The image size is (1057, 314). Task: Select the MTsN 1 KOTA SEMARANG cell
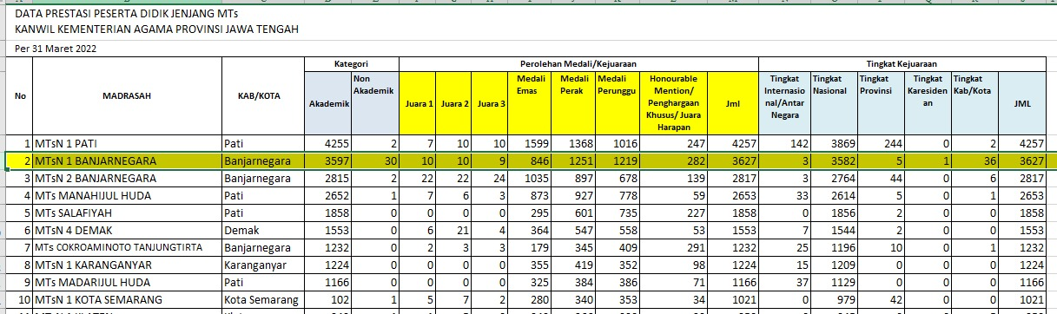128,299
